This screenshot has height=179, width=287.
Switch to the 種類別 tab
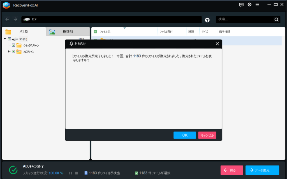(68, 32)
